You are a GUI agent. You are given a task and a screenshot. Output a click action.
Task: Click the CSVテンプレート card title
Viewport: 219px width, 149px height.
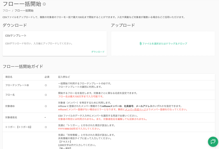pyautogui.click(x=16, y=35)
